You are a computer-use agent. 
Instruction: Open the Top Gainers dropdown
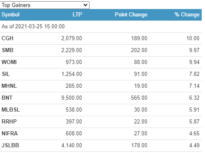[x=44, y=5]
